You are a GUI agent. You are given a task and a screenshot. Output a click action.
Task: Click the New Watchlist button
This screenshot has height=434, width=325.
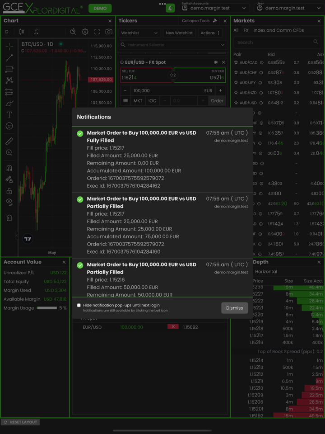tap(179, 33)
